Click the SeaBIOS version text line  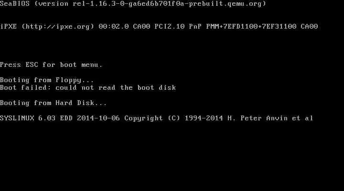tap(133, 4)
